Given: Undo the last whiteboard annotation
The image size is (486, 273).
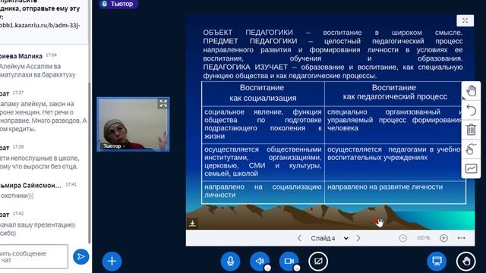Looking at the screenshot, I should click(x=471, y=110).
